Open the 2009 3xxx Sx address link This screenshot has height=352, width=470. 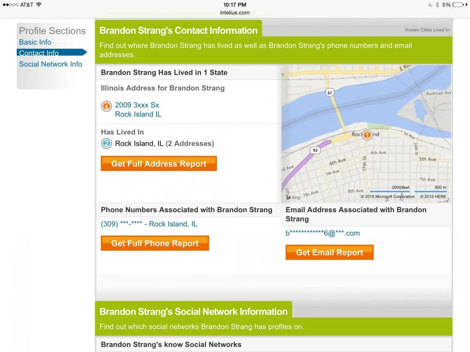click(x=137, y=105)
